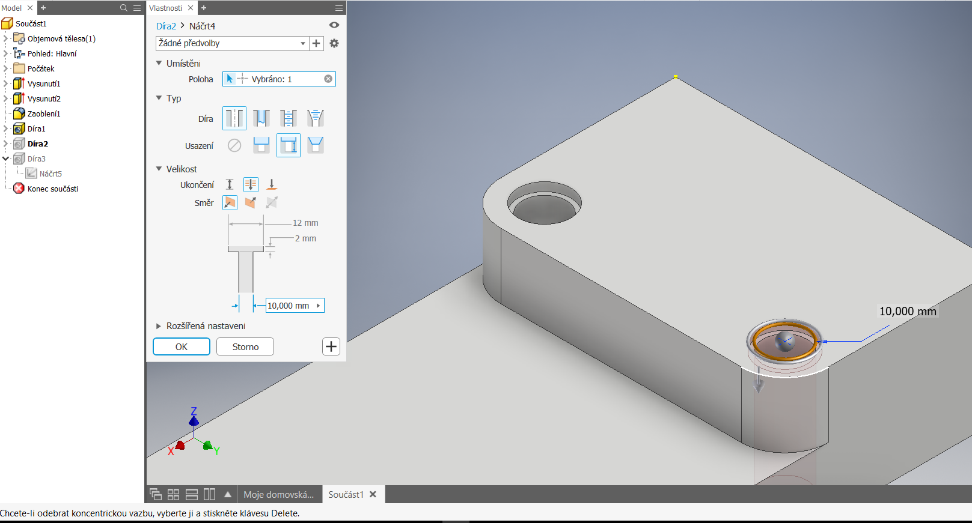Flip hole direction icon under Směr
This screenshot has height=523, width=972.
point(251,202)
